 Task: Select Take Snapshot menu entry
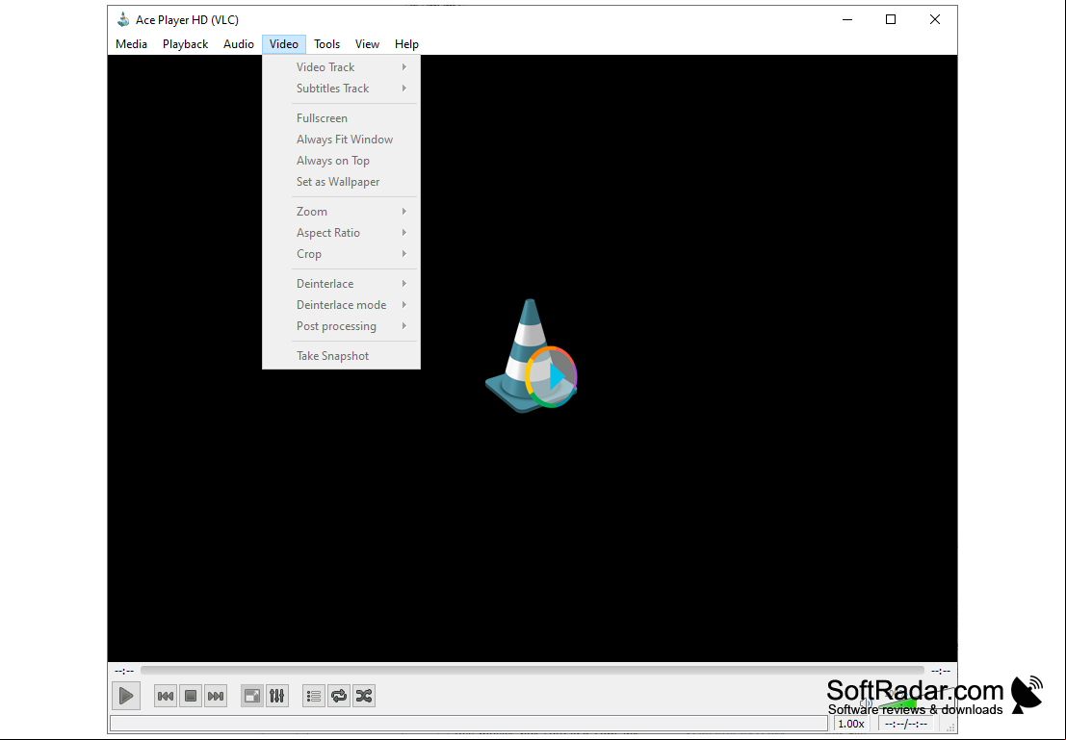pyautogui.click(x=341, y=355)
